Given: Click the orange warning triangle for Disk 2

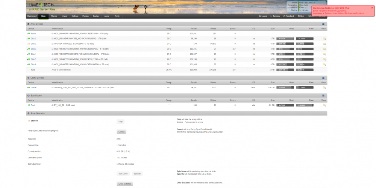Looking at the screenshot, I should click(29, 44).
